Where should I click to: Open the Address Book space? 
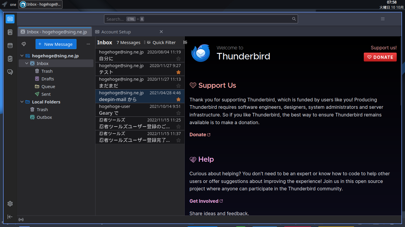click(10, 32)
